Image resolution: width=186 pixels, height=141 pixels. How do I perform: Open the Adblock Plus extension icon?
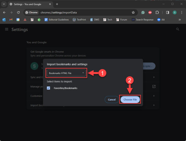(150, 12)
